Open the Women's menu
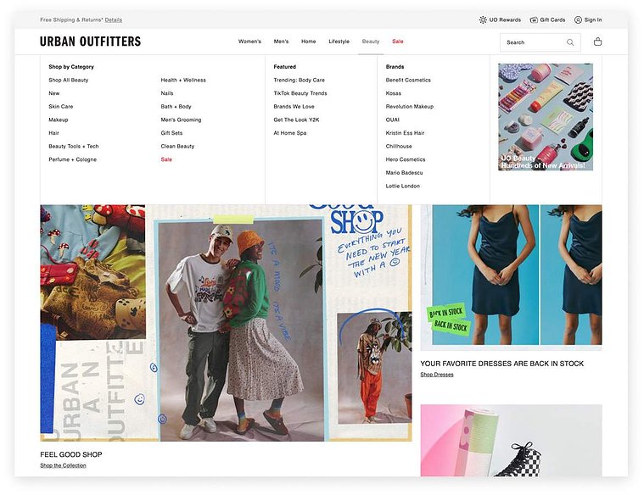Screen dimensions: 644x495 click(x=249, y=42)
